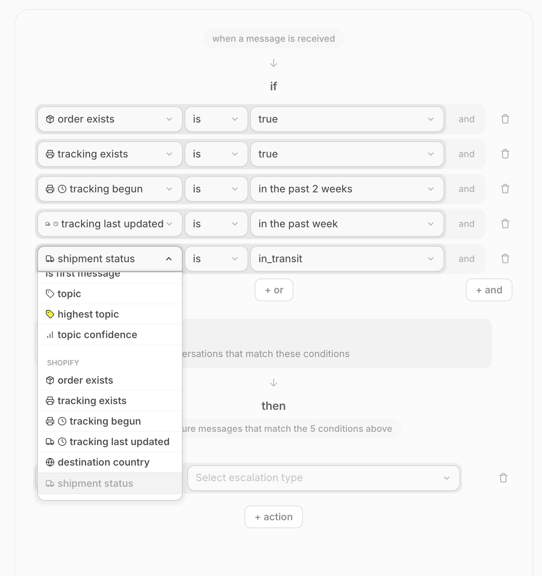Add an or condition group
The image size is (542, 576).
pyautogui.click(x=274, y=290)
